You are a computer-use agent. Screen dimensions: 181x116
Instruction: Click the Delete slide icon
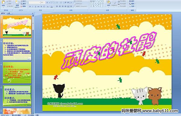(23, 6)
